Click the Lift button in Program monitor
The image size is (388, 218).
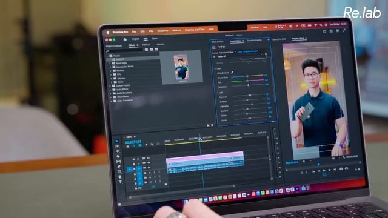click(341, 168)
